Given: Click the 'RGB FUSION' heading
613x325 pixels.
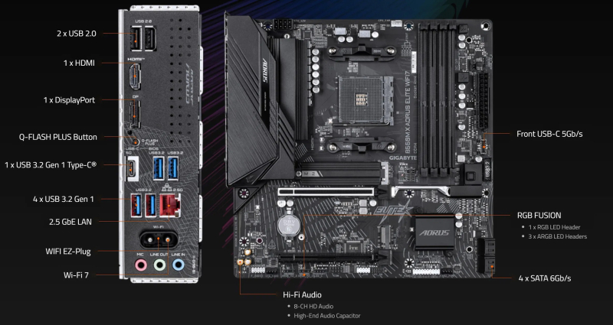Looking at the screenshot, I should pos(539,215).
